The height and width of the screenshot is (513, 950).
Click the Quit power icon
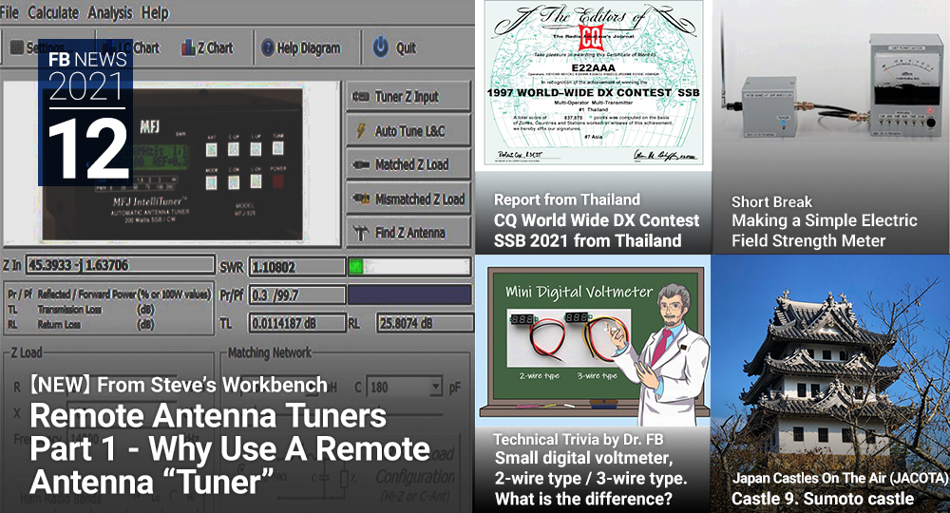pyautogui.click(x=381, y=47)
